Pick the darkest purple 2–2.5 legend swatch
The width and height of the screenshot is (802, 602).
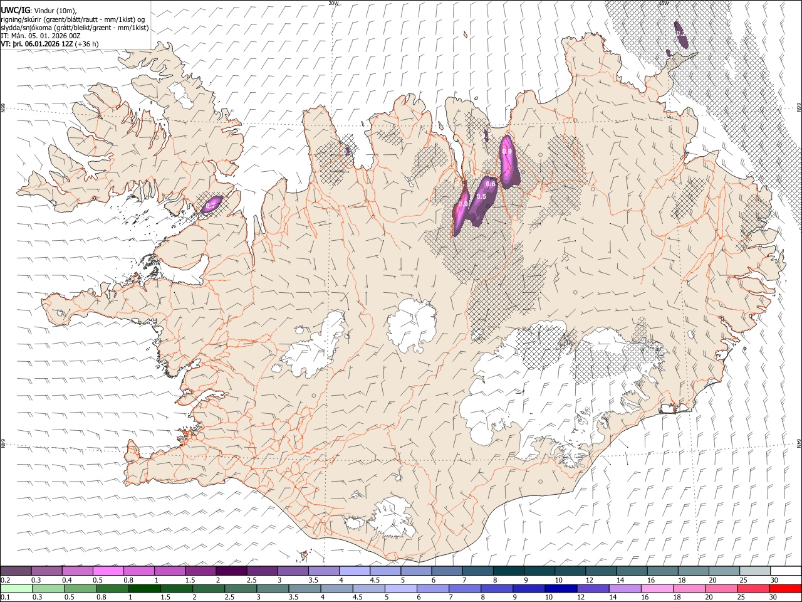point(231,571)
